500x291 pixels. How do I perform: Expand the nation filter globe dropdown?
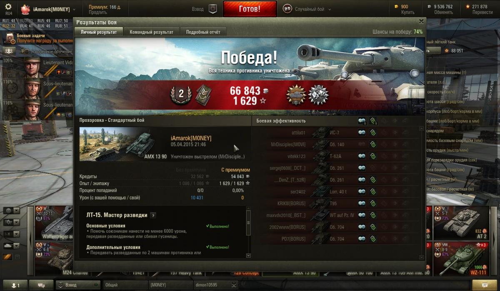[x=12, y=211]
